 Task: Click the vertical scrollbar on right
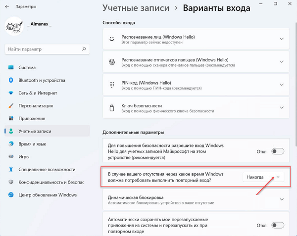pyautogui.click(x=296, y=85)
